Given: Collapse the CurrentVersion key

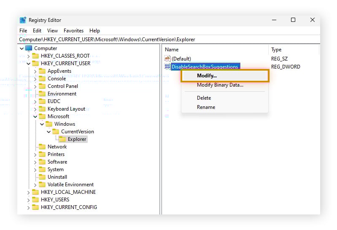Looking at the screenshot, I should pos(49,132).
